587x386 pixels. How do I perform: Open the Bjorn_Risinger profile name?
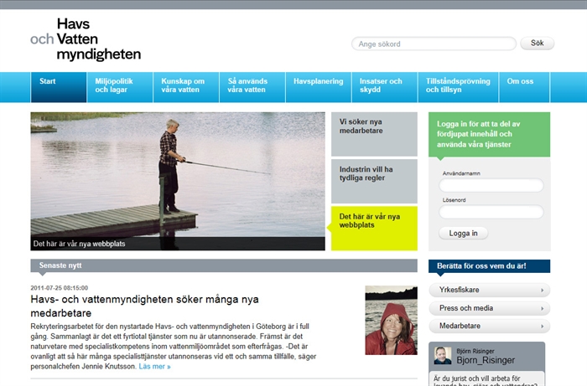(486, 360)
